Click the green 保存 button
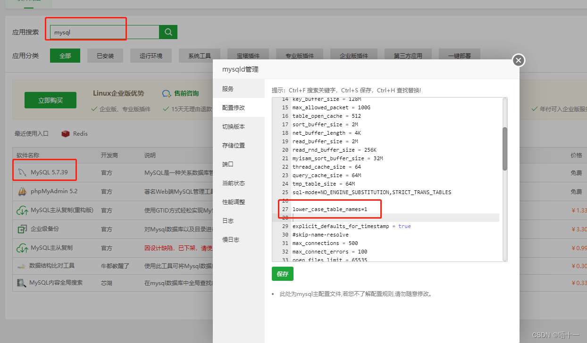This screenshot has width=587, height=343. [x=283, y=274]
